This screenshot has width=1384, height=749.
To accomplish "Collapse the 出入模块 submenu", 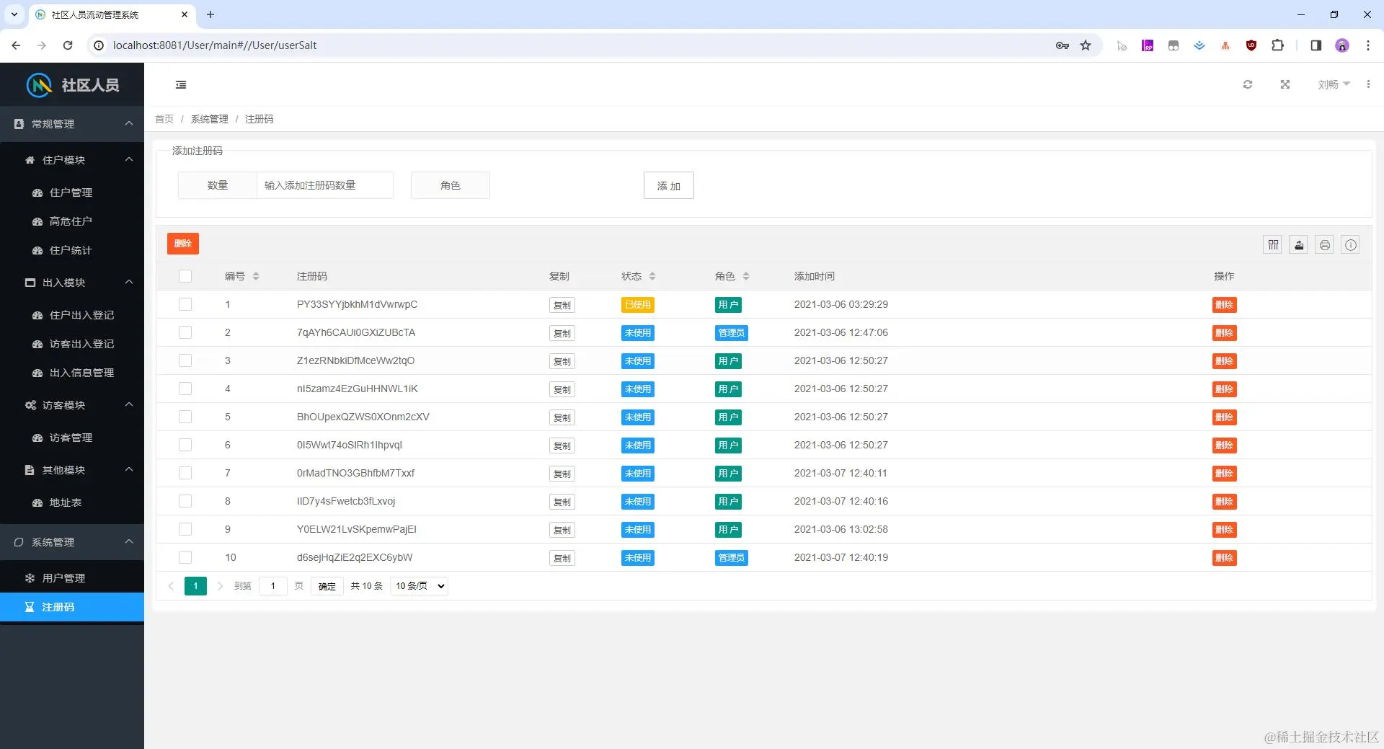I will [x=72, y=283].
